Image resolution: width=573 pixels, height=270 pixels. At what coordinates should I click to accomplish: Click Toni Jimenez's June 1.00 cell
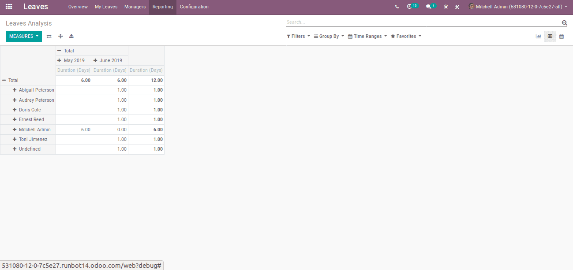pyautogui.click(x=110, y=139)
